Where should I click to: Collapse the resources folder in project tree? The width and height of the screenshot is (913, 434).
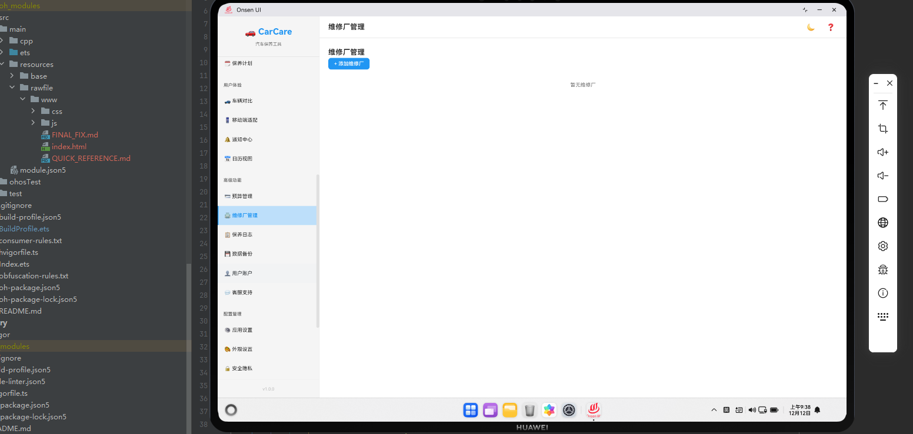coord(2,64)
